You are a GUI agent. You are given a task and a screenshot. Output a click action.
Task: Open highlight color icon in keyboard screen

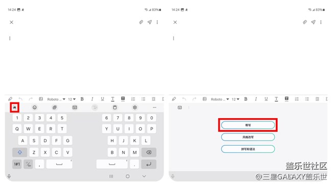click(x=123, y=99)
